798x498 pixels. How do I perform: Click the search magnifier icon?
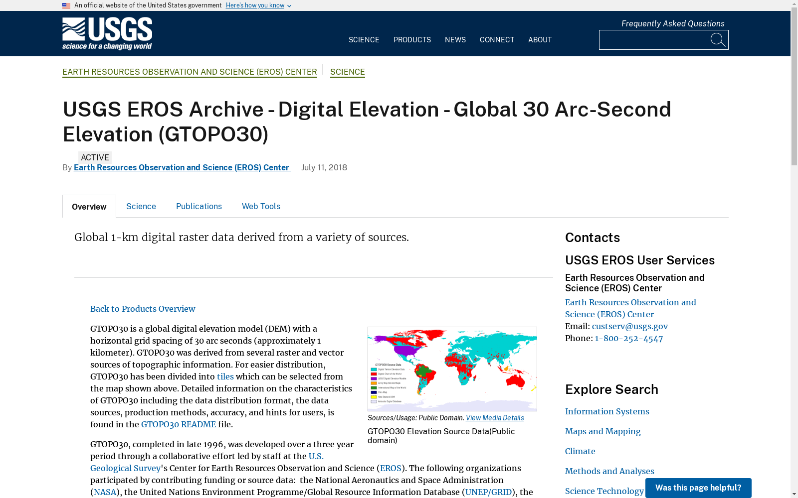click(718, 40)
